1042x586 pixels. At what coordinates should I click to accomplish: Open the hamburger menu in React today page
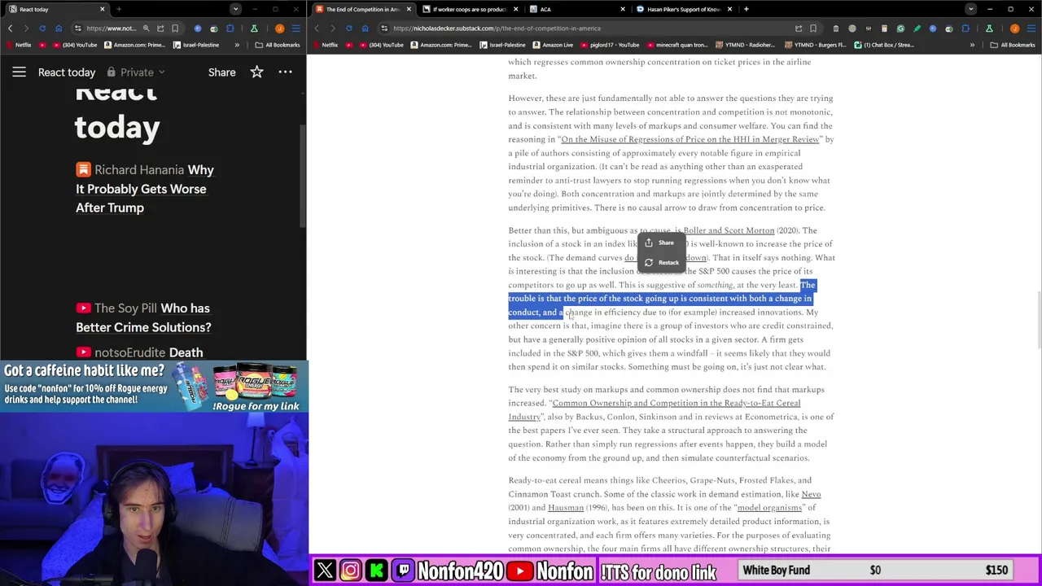tap(19, 72)
